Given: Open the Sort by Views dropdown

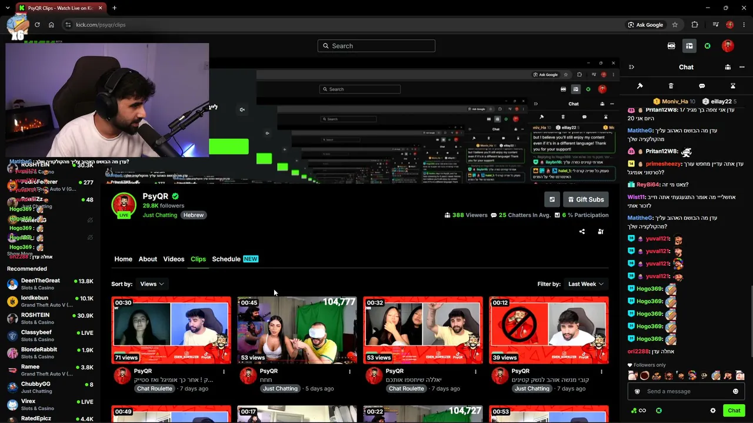Looking at the screenshot, I should (151, 284).
